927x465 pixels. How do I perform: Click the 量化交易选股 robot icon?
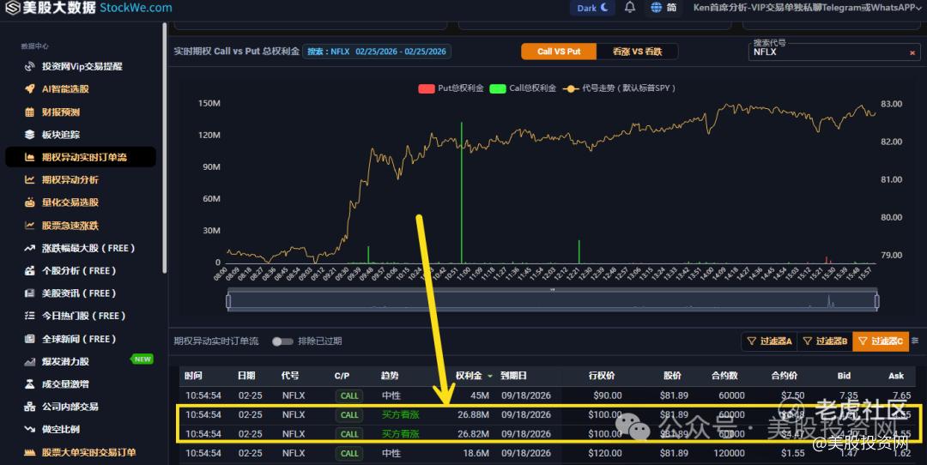tap(29, 202)
